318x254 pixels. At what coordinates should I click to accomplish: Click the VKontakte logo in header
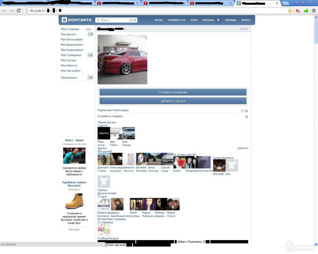pos(77,20)
